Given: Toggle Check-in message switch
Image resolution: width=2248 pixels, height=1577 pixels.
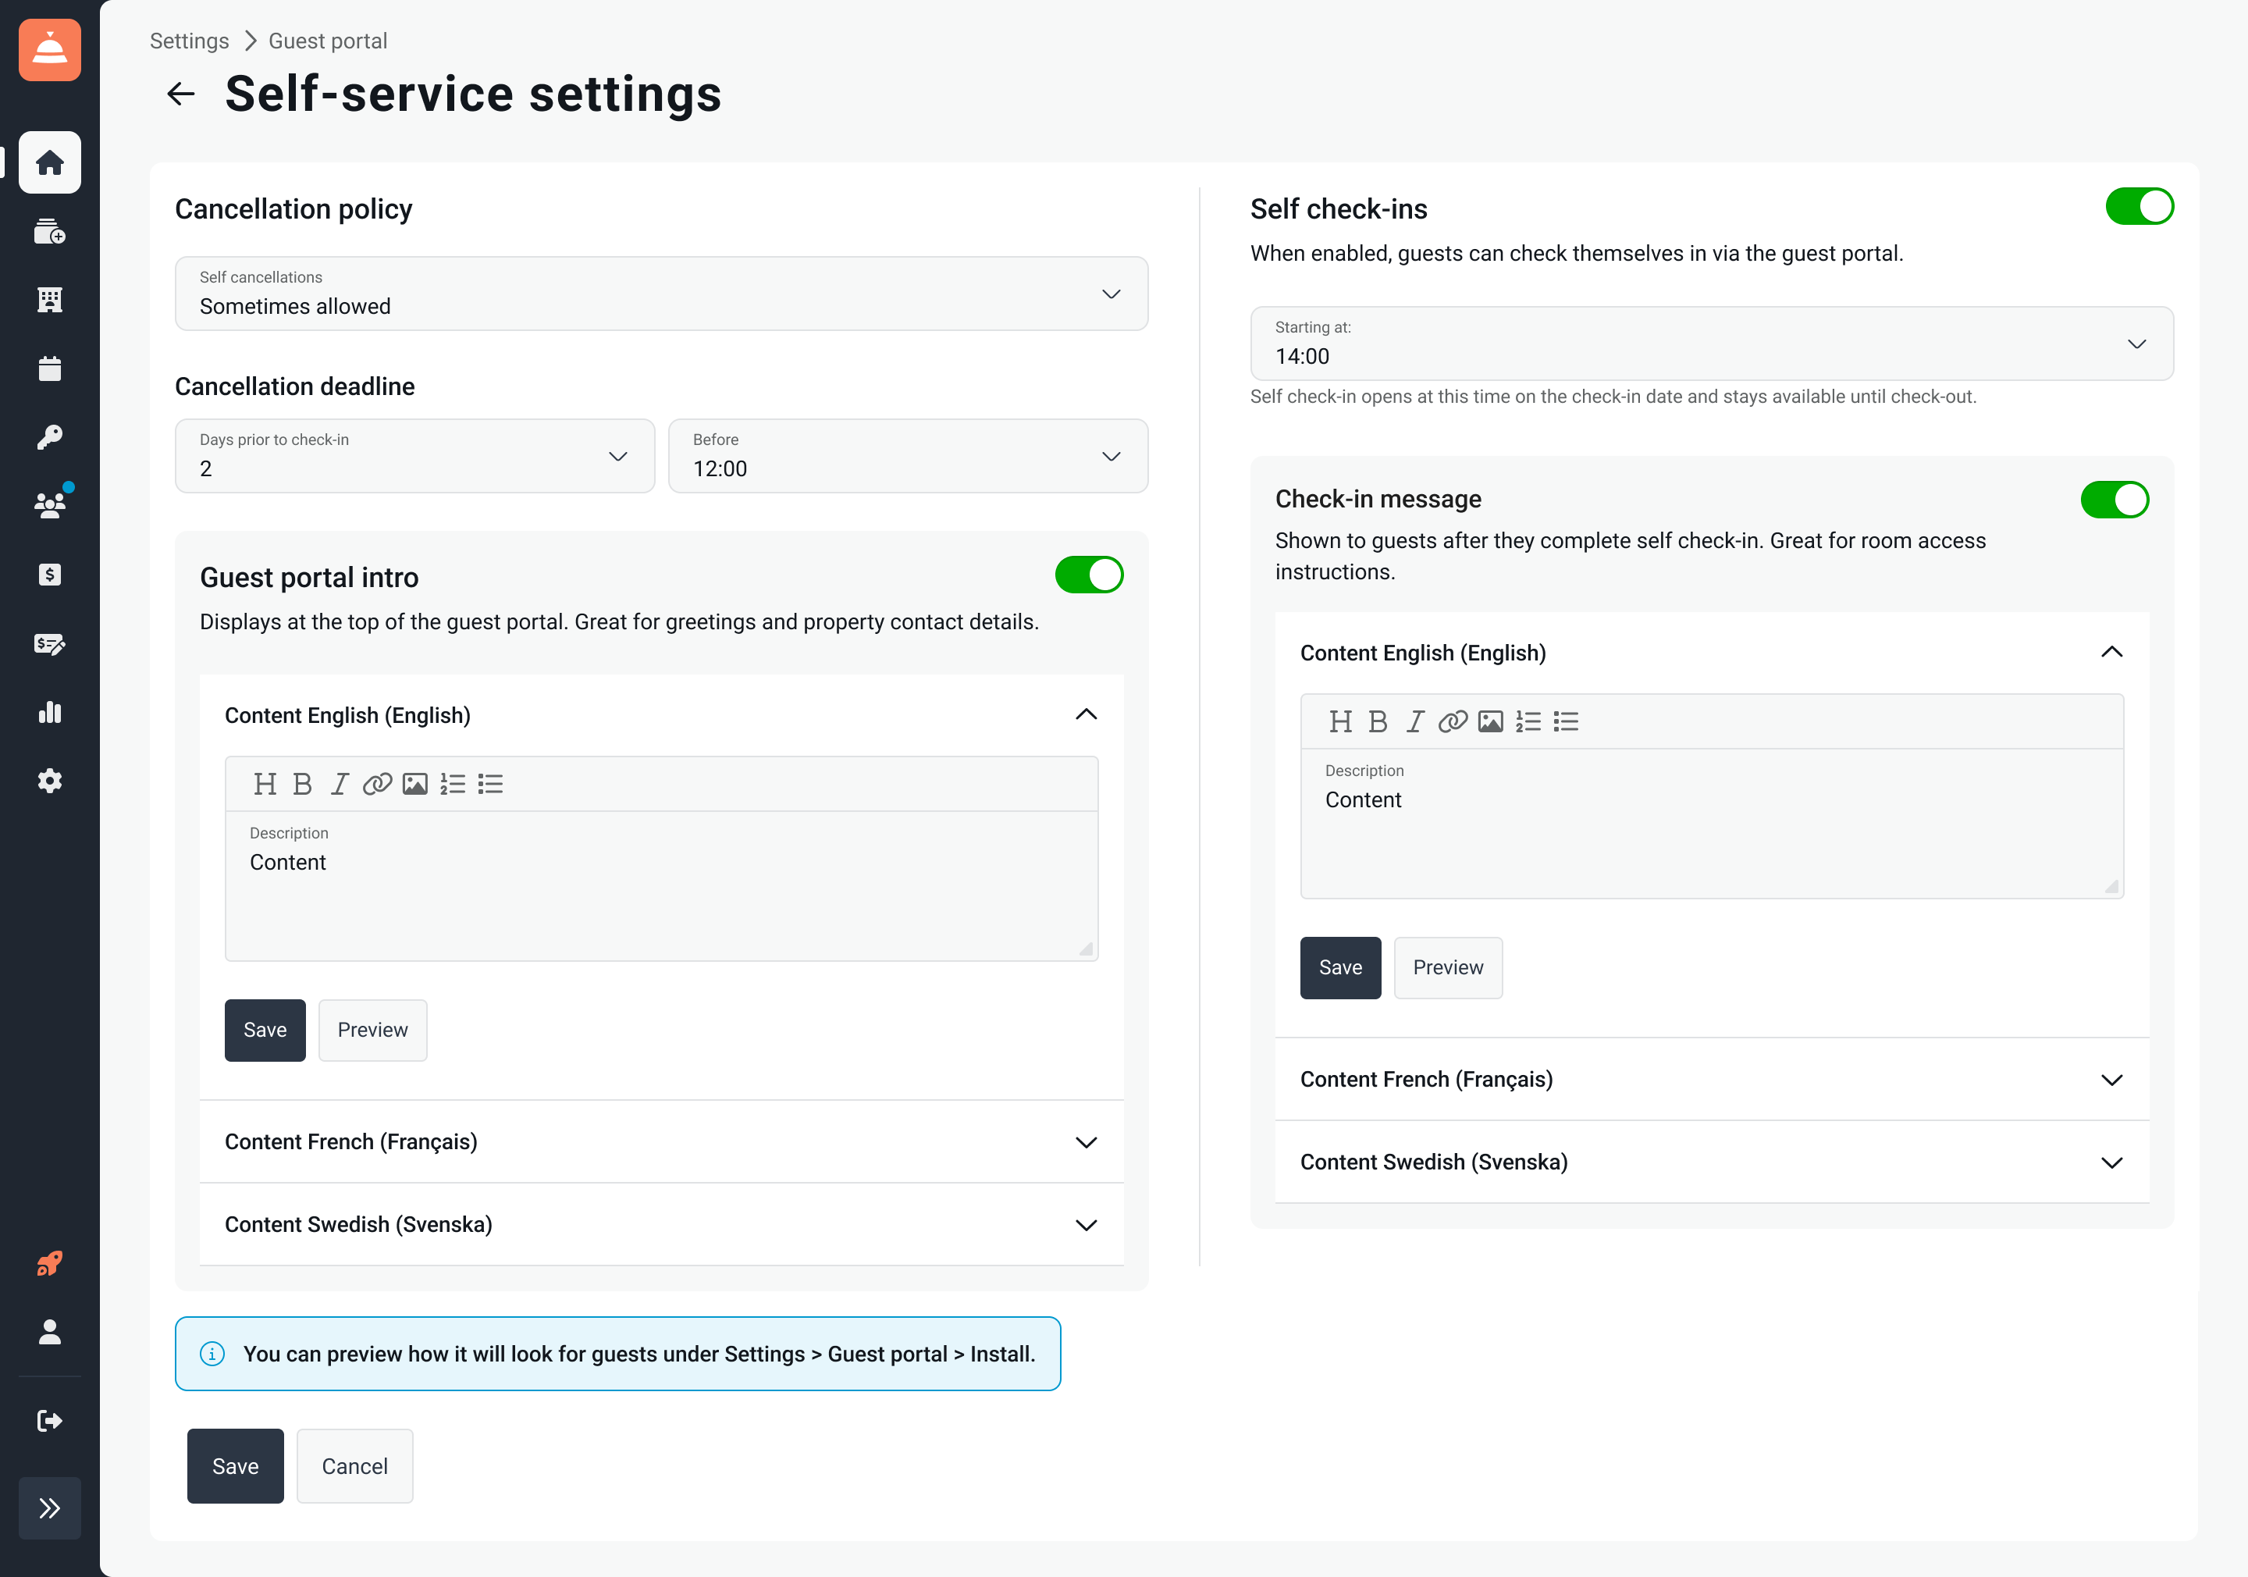Looking at the screenshot, I should pos(2115,500).
